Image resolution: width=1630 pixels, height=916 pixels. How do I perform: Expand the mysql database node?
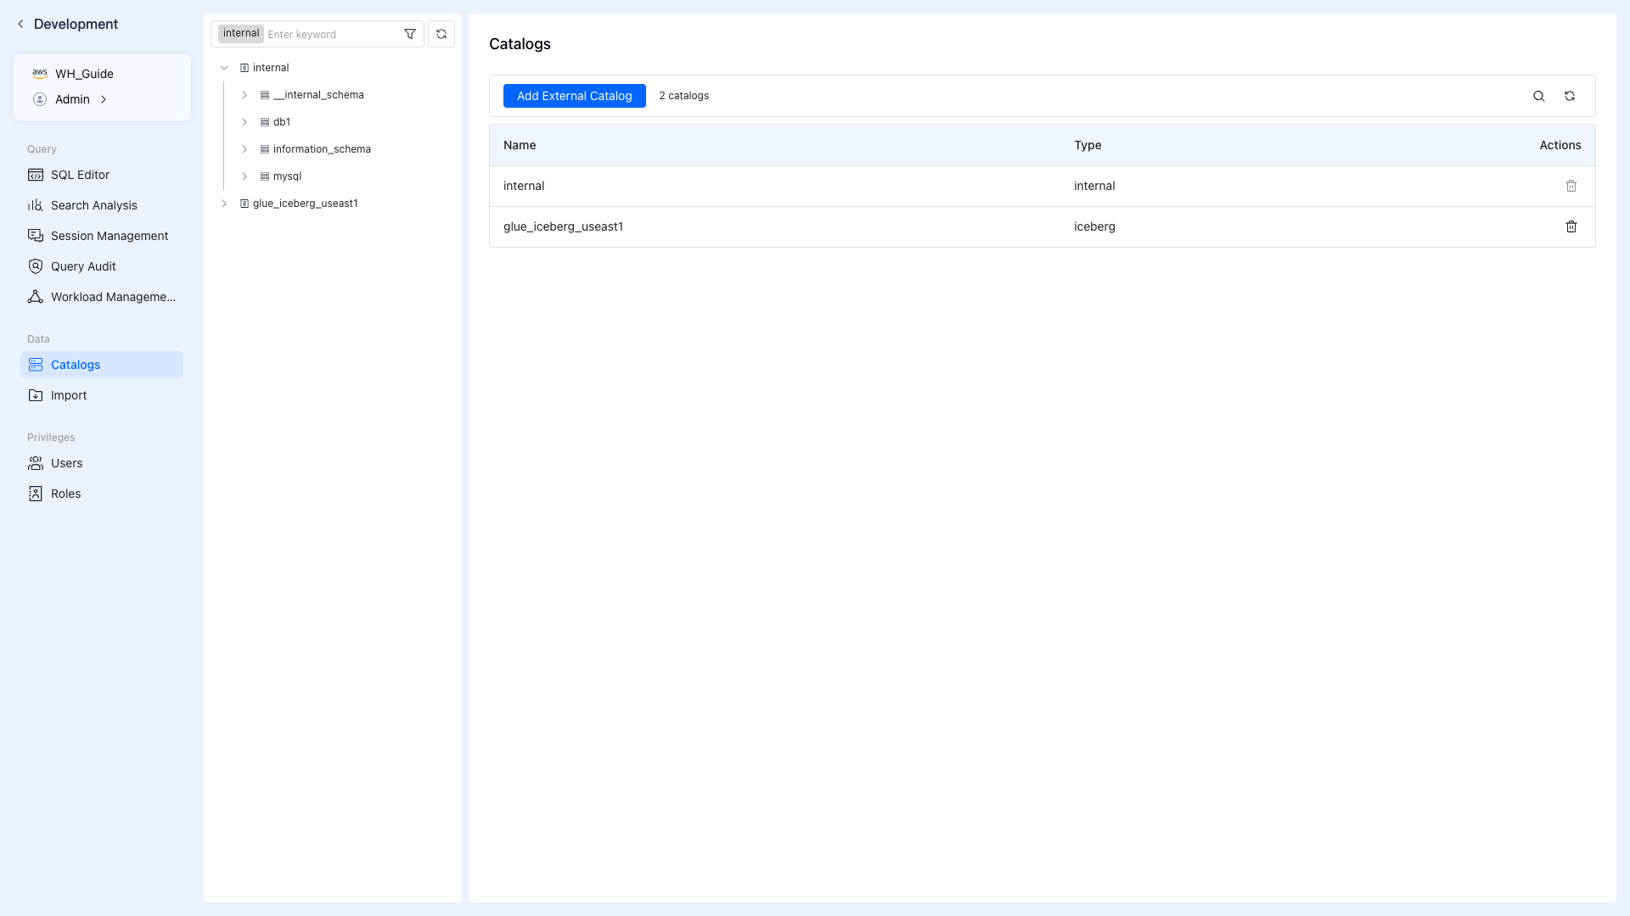coord(244,176)
